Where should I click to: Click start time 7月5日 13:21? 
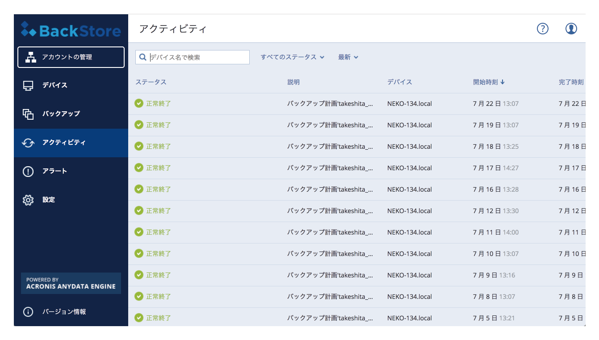pyautogui.click(x=494, y=318)
